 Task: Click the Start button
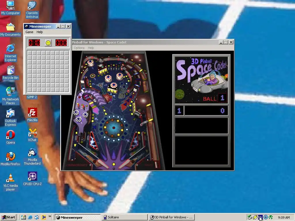[x=8, y=217]
